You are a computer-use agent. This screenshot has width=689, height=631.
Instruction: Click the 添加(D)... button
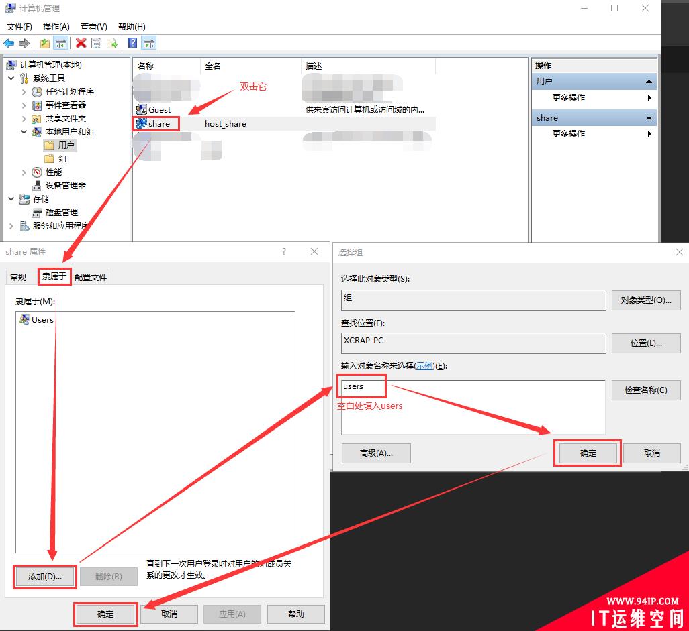pyautogui.click(x=45, y=577)
